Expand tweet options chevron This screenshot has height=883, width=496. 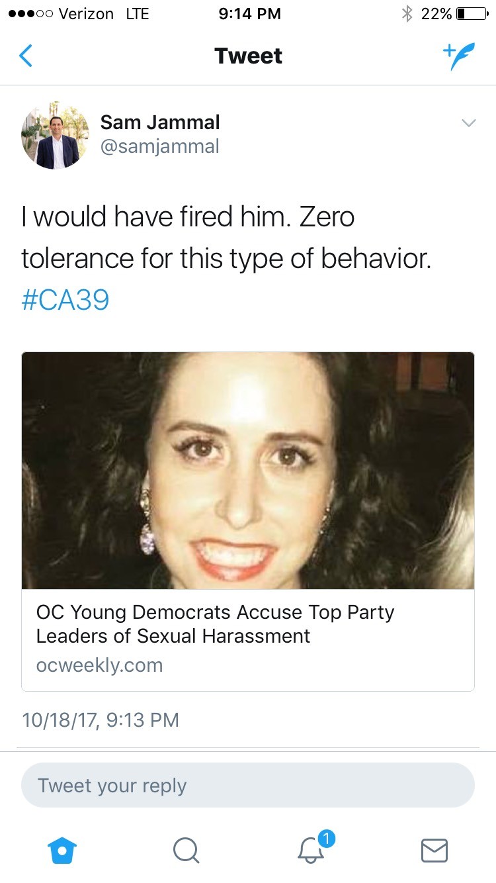click(468, 123)
